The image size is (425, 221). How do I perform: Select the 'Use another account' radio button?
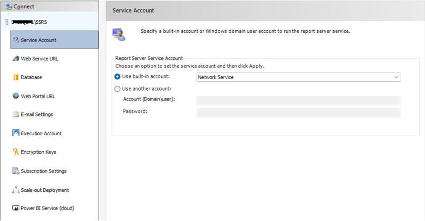point(118,89)
